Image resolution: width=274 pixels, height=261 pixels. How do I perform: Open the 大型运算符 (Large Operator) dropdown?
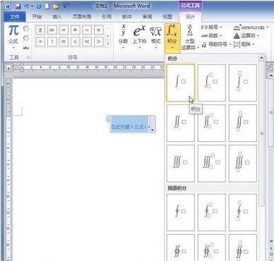tap(190, 37)
